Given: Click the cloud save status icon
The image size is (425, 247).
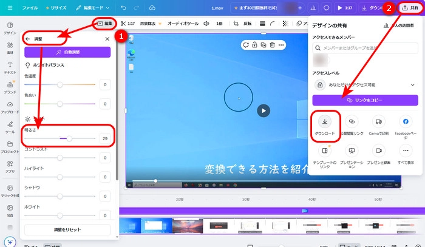Looking at the screenshot, I should tap(152, 8).
